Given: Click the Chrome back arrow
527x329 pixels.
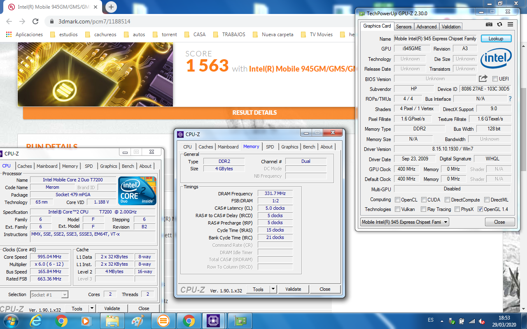Looking at the screenshot, I should [9, 21].
